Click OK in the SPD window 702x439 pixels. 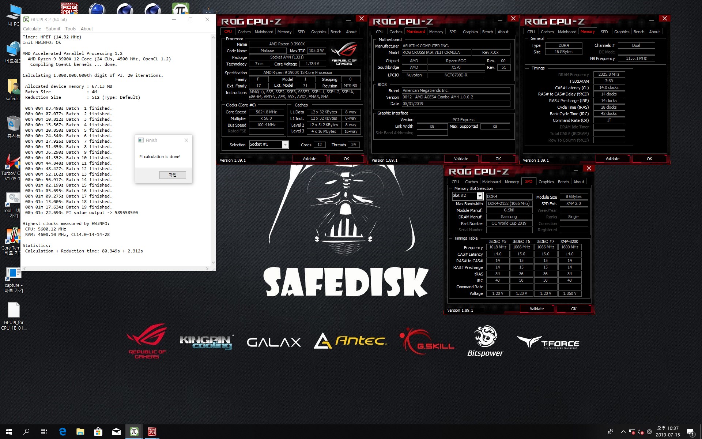pos(574,309)
